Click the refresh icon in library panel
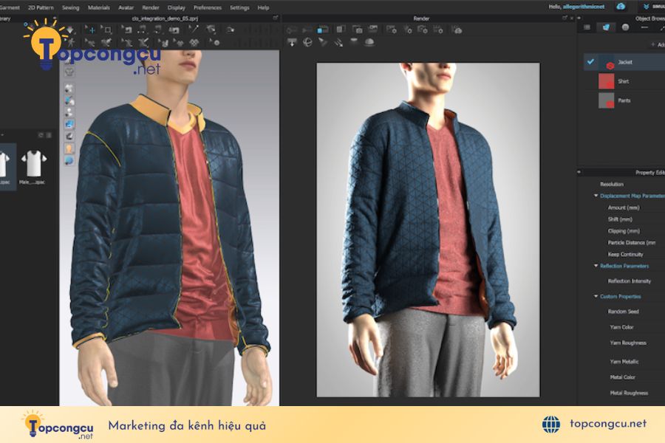The height and width of the screenshot is (443, 665). click(41, 135)
